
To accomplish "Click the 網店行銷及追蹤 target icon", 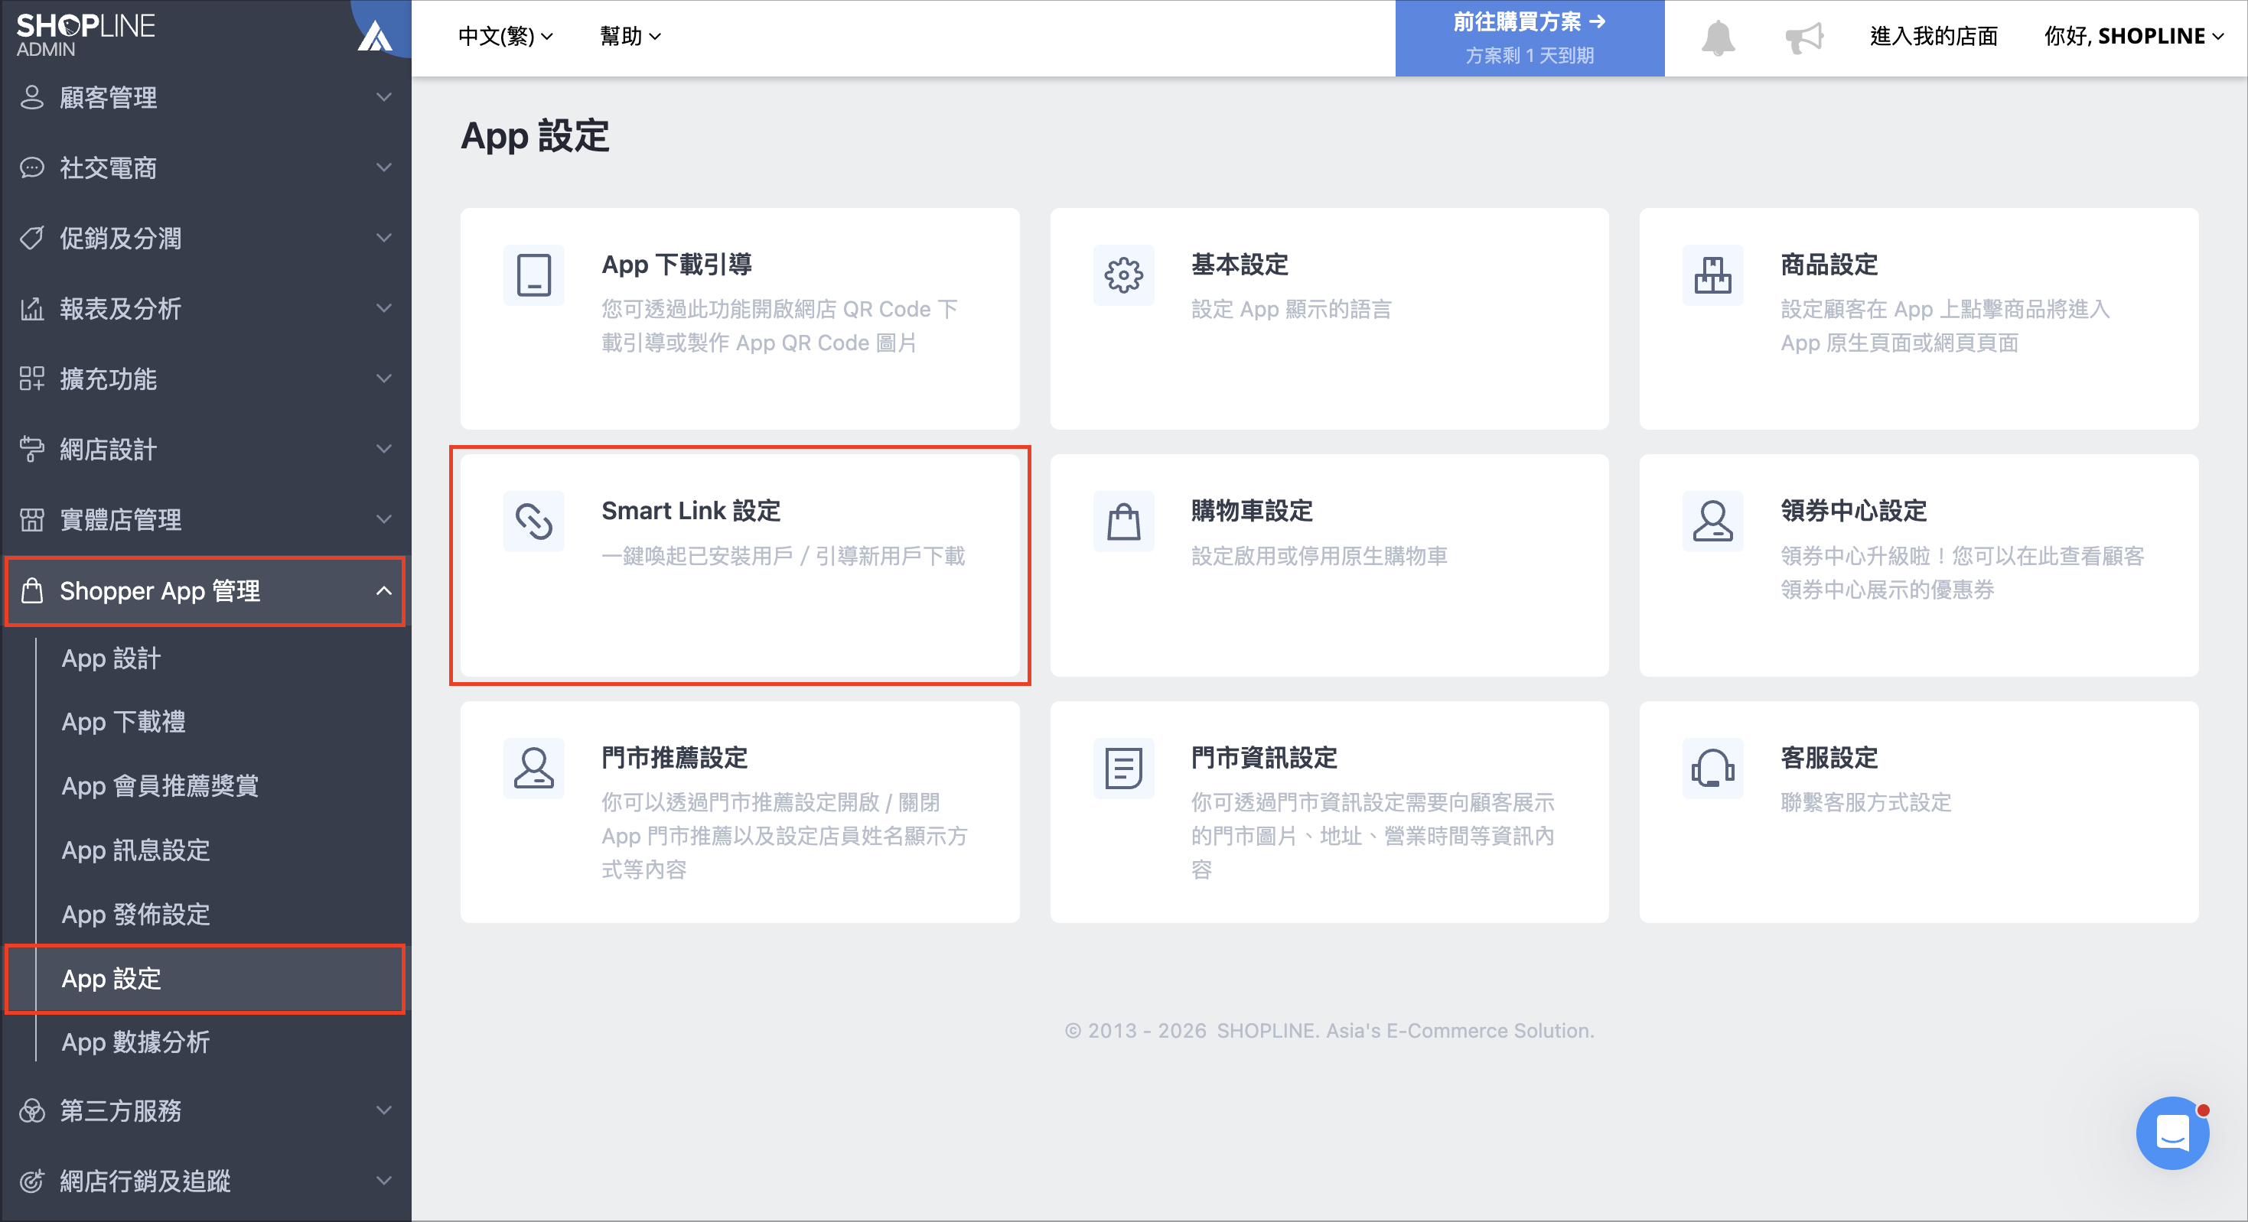I will click(x=31, y=1181).
